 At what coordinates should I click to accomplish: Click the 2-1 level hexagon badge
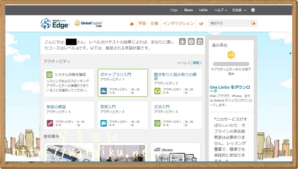pyautogui.click(x=231, y=55)
